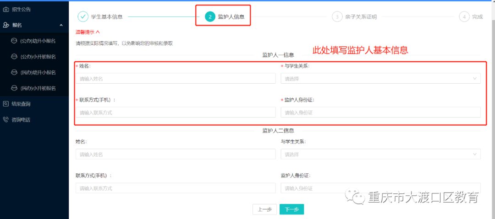Click the 招生公告 sidebar icon
495x219 pixels.
6,9
